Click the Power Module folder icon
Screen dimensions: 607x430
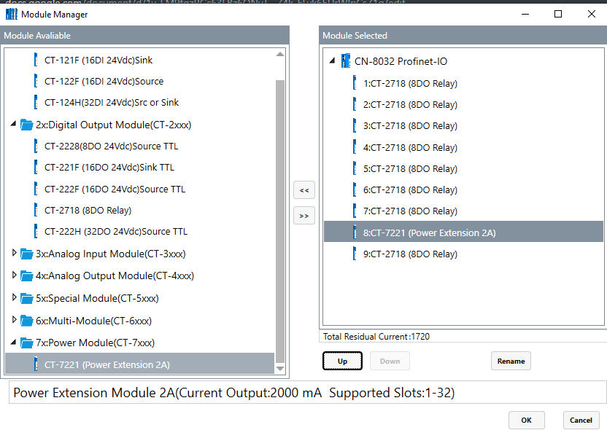click(27, 343)
